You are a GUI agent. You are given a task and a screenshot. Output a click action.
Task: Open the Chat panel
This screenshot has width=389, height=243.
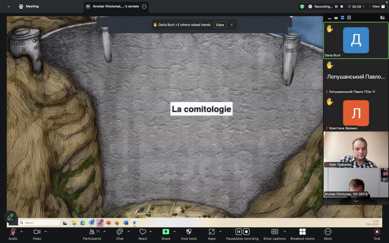(x=120, y=232)
